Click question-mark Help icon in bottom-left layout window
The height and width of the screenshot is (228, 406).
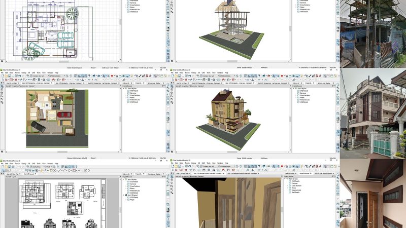tap(76, 167)
